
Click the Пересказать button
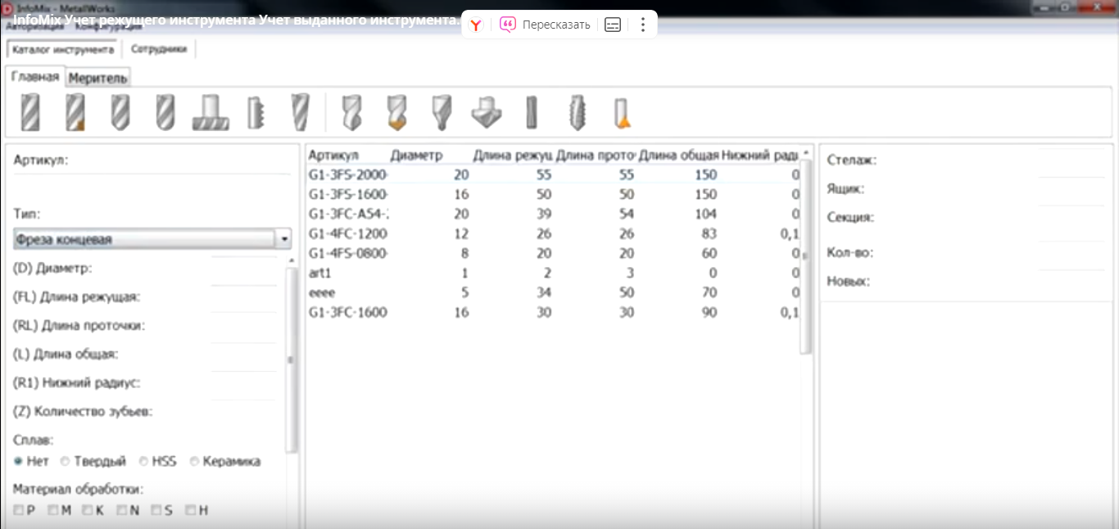(546, 25)
